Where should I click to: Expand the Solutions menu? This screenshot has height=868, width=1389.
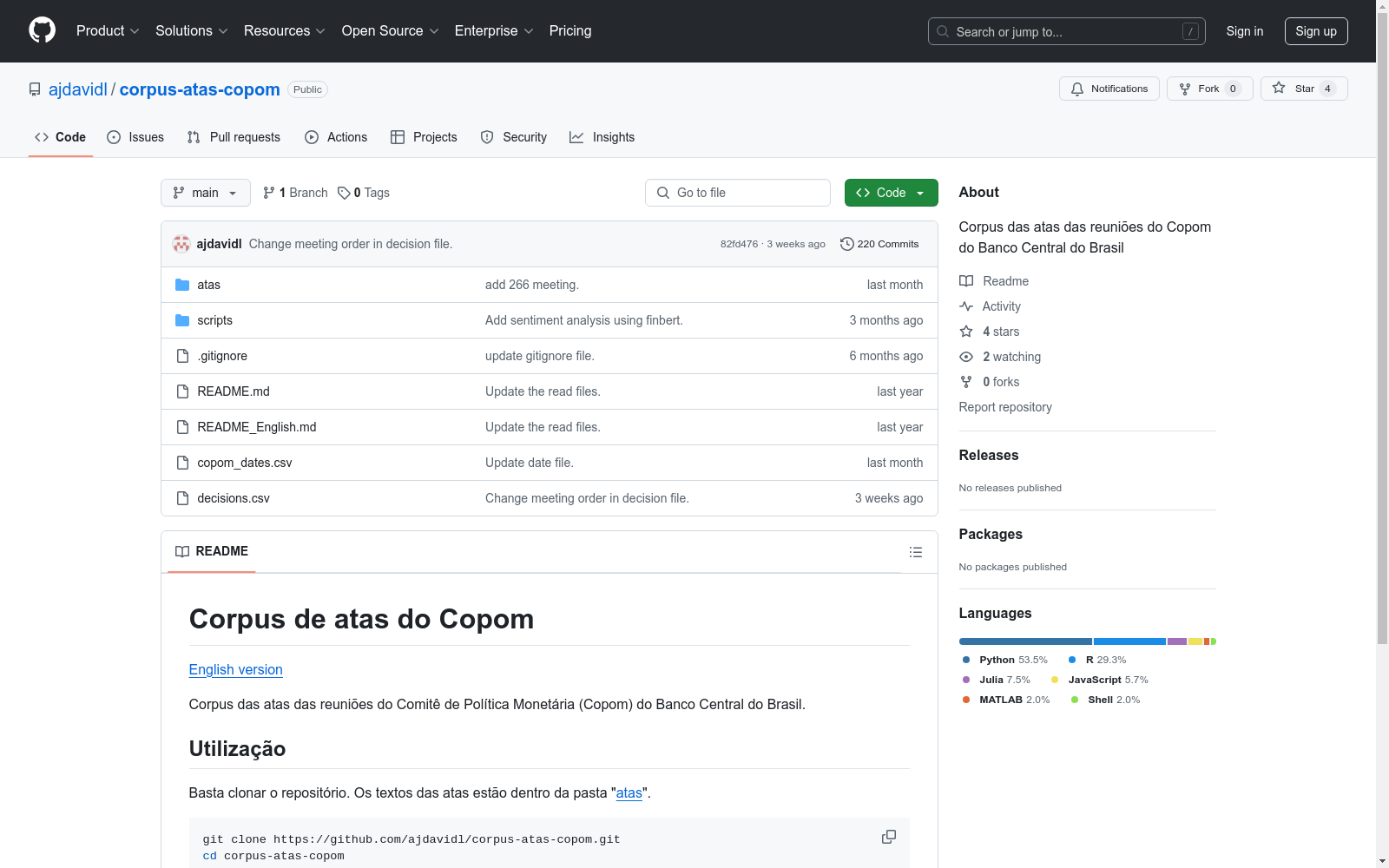pos(192,30)
